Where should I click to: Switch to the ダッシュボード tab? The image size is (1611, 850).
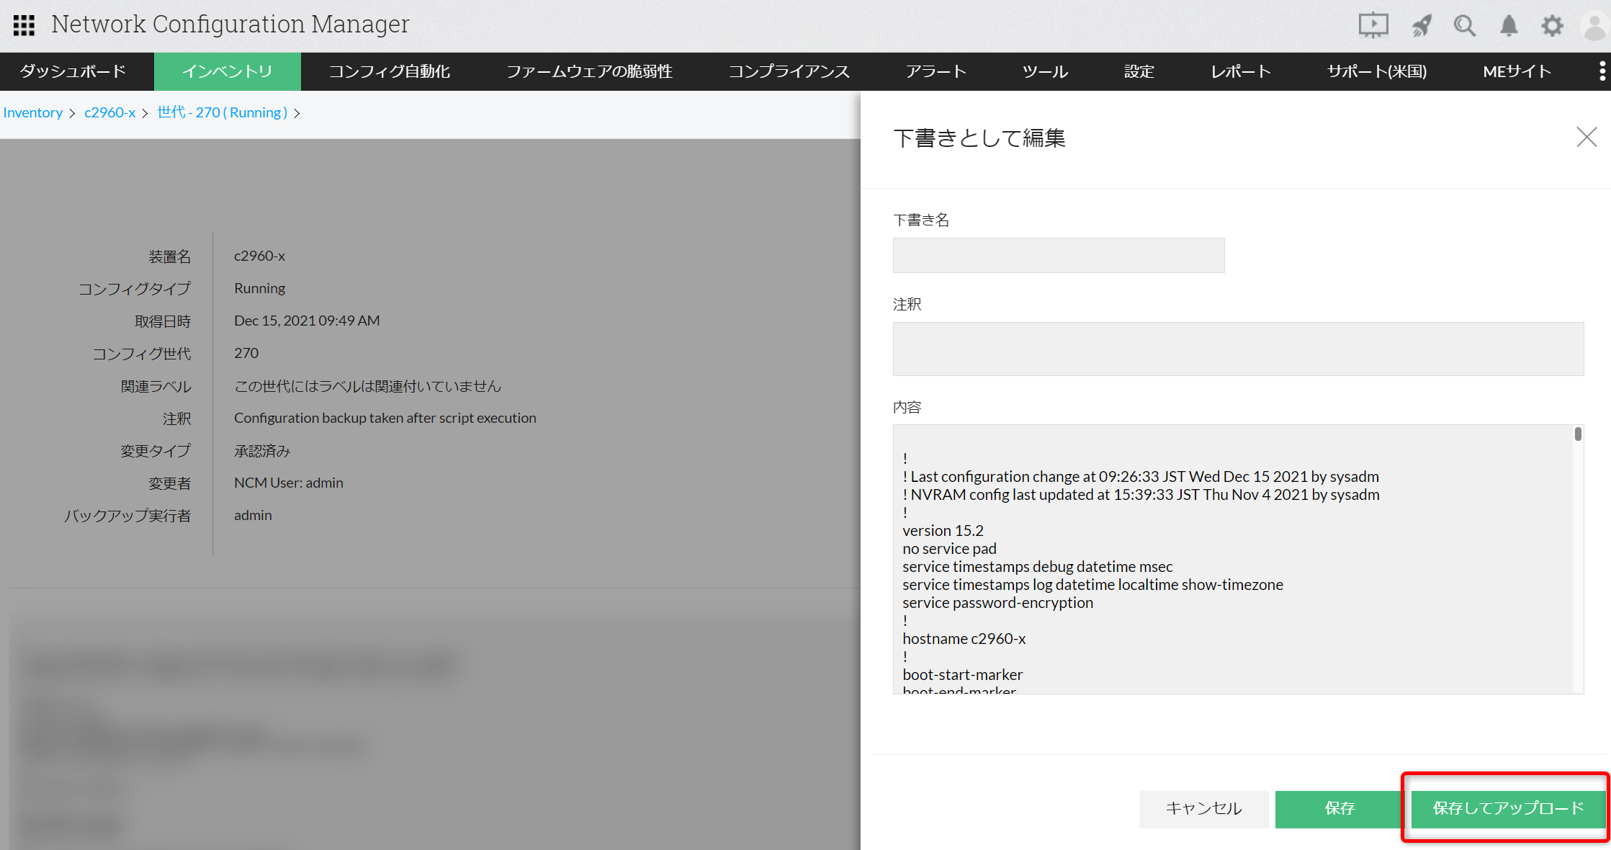pyautogui.click(x=73, y=71)
